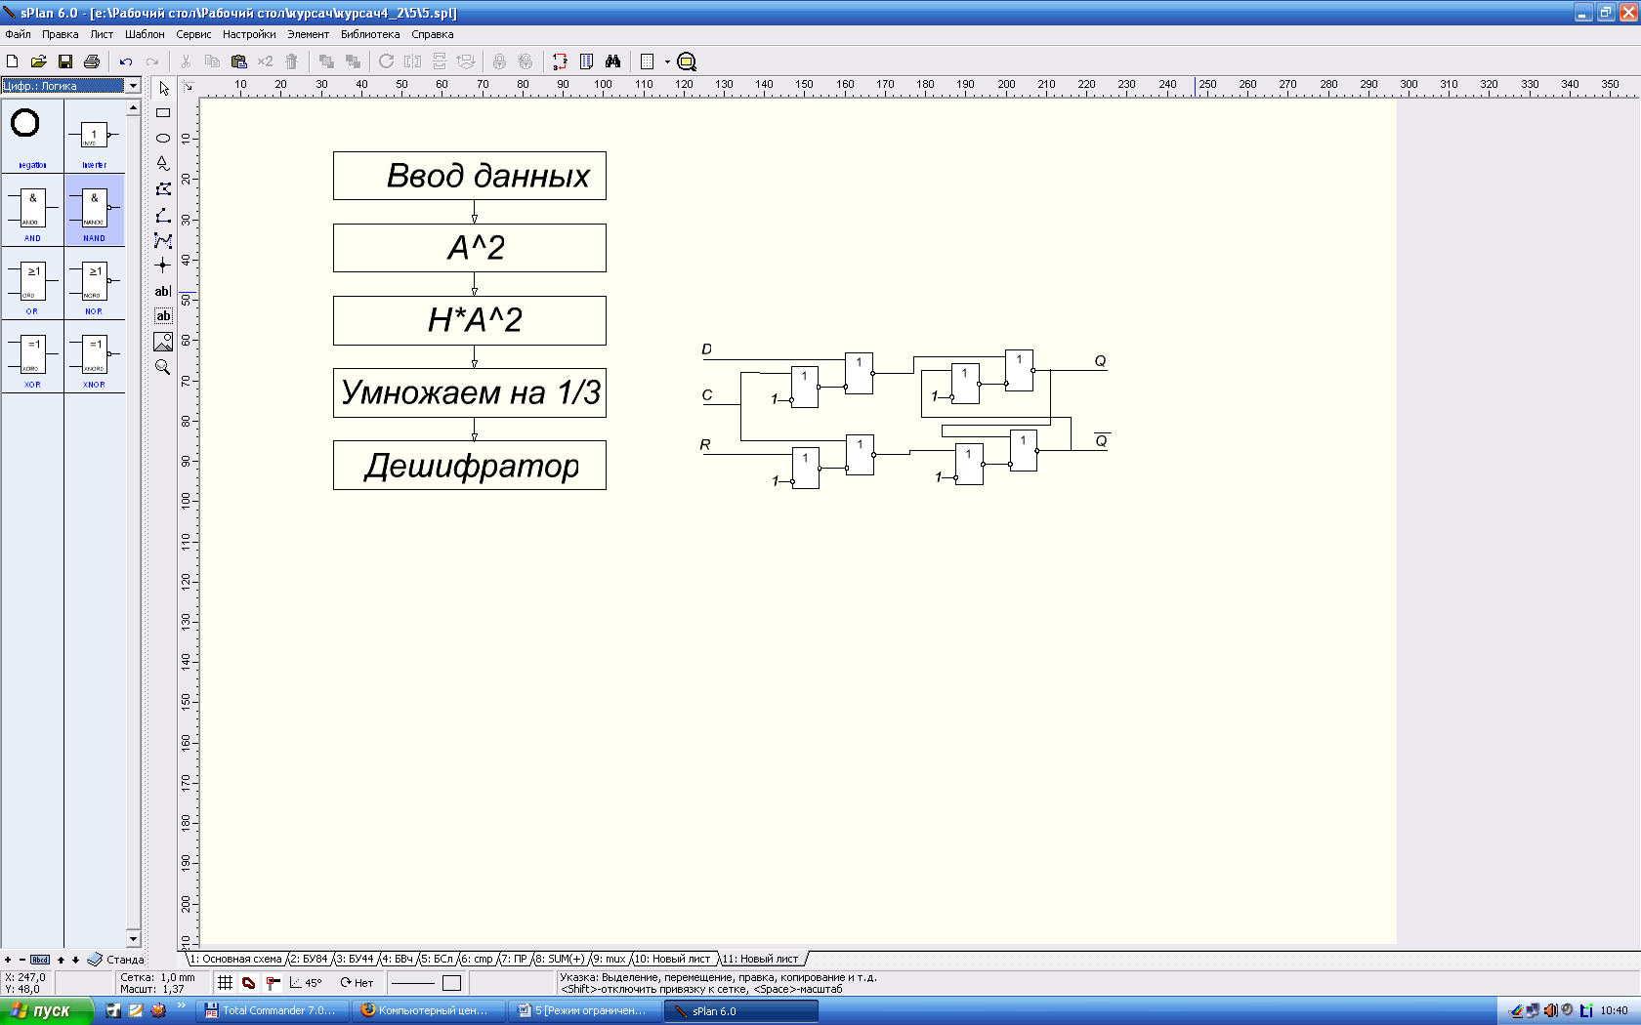Open the Элемент menu
Image resolution: width=1641 pixels, height=1025 pixels.
pyautogui.click(x=308, y=34)
